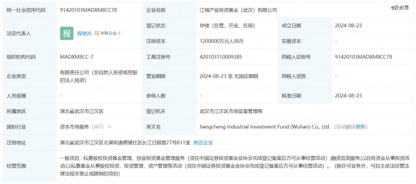Click the 更新 translation link
The image size is (416, 184).
pos(361,127)
